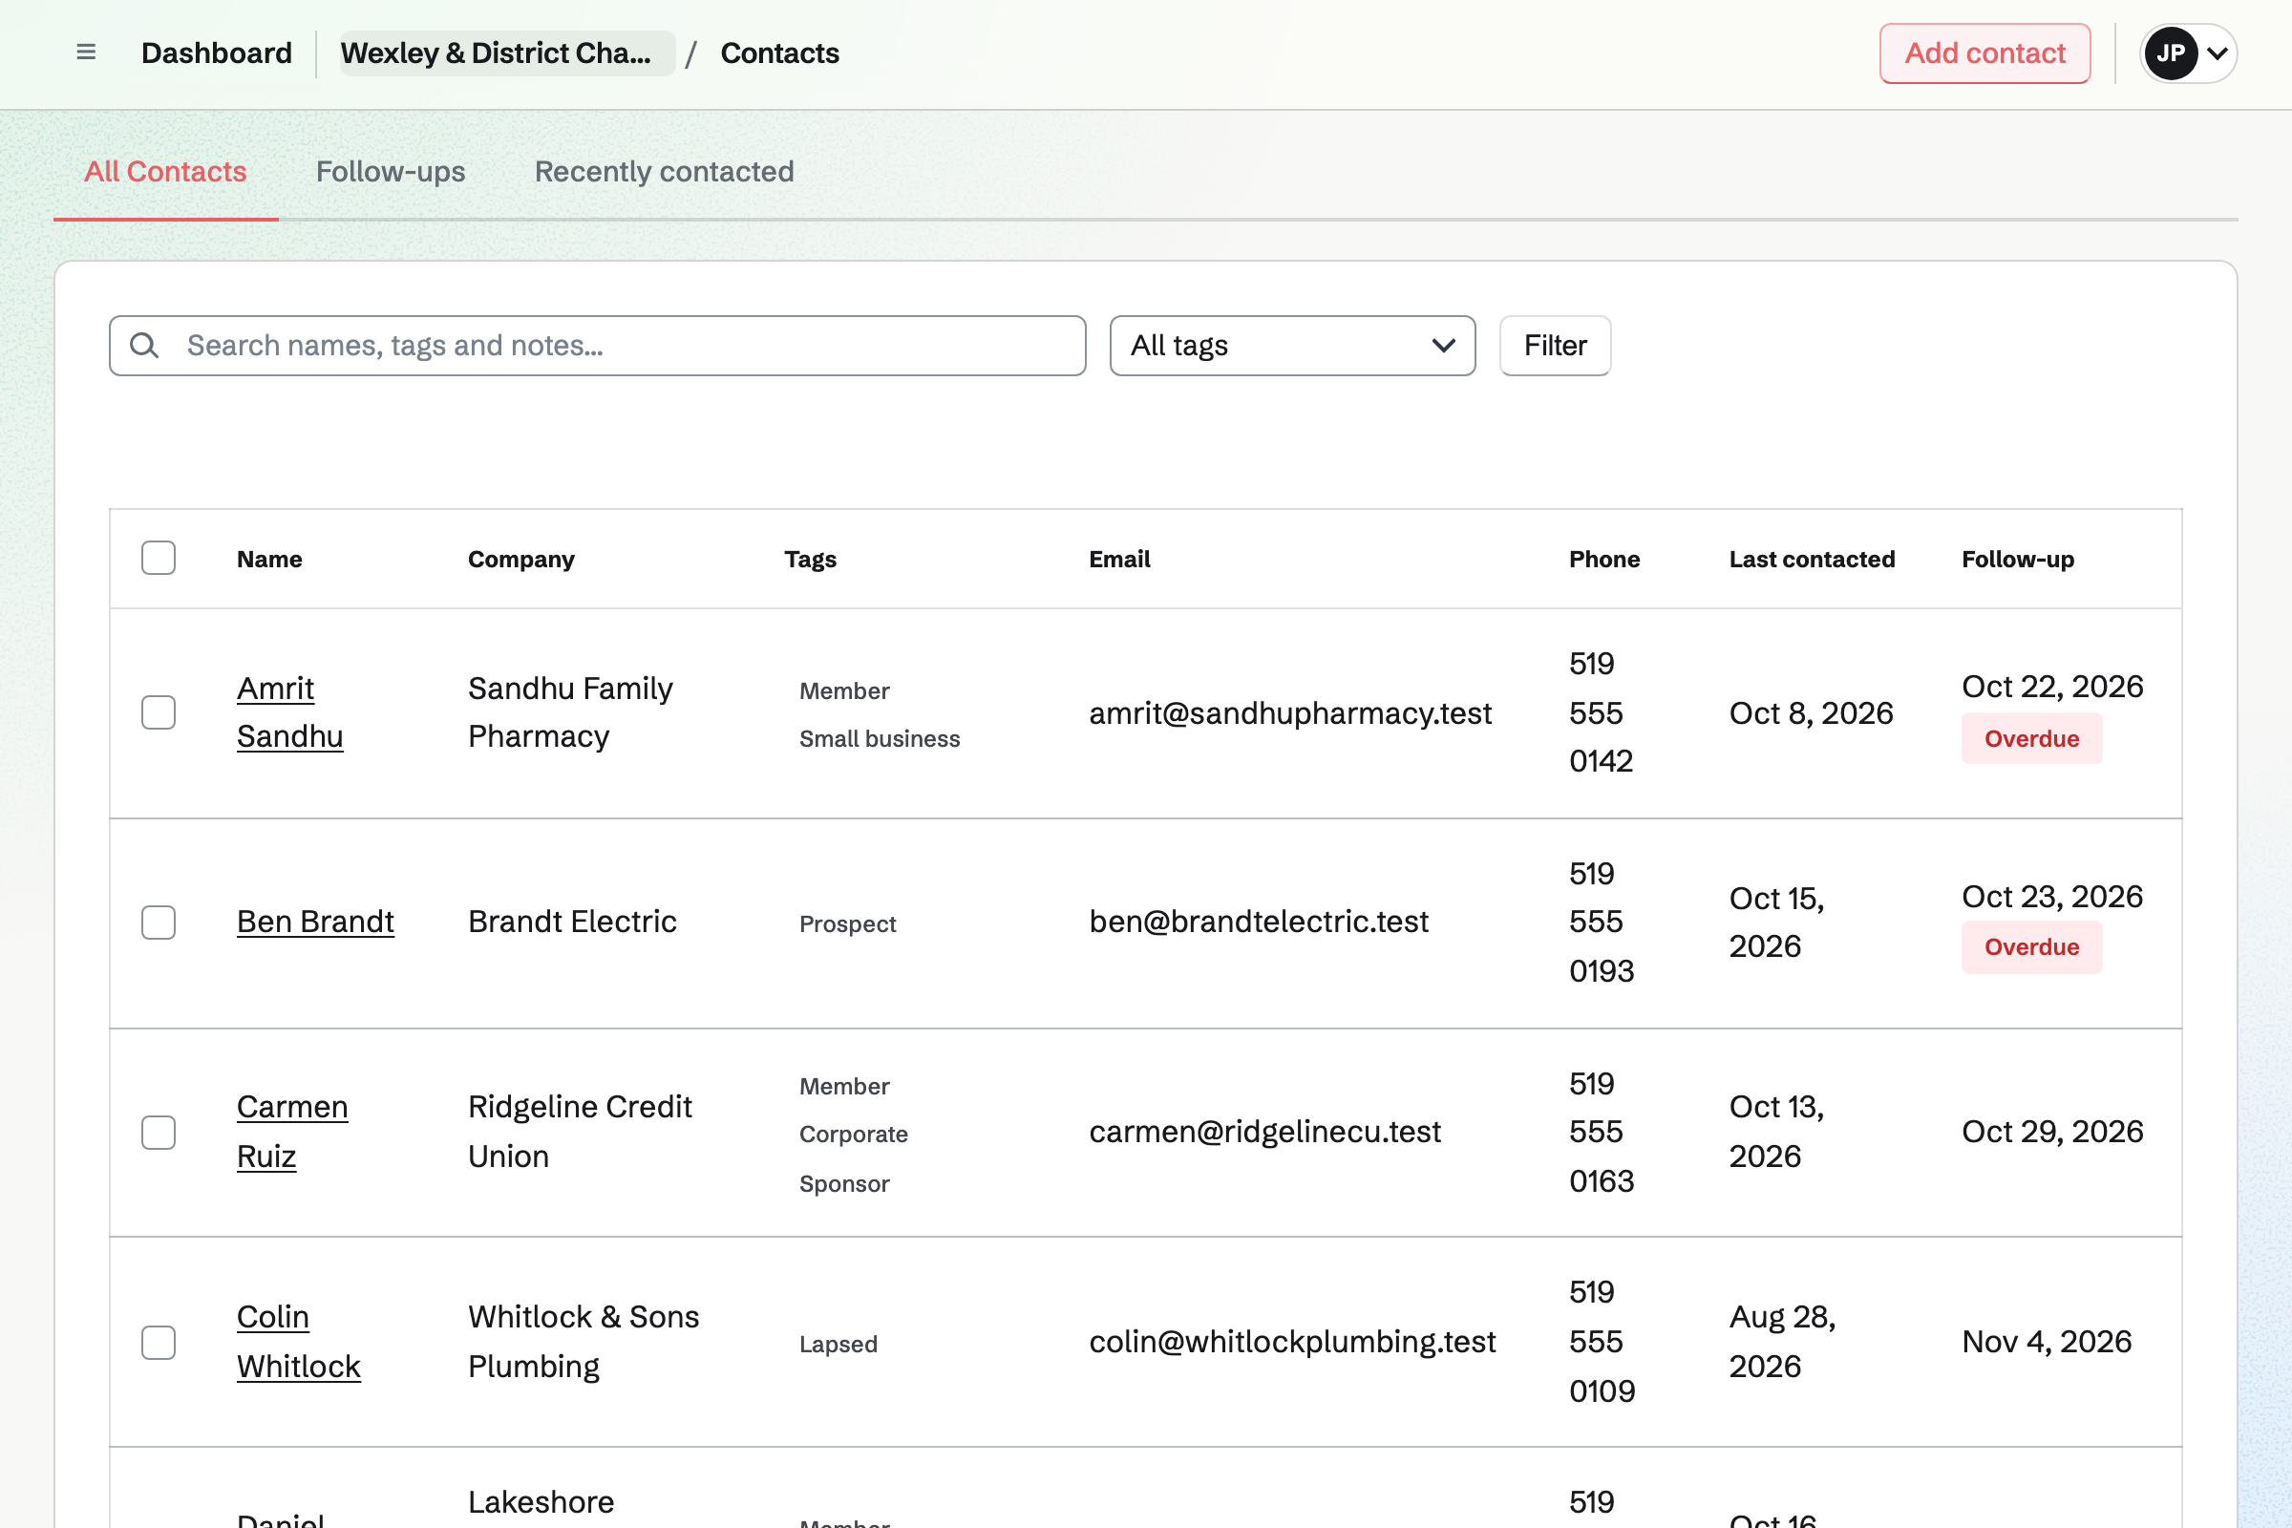The height and width of the screenshot is (1528, 2292).
Task: Click the Email column header
Action: point(1119,559)
